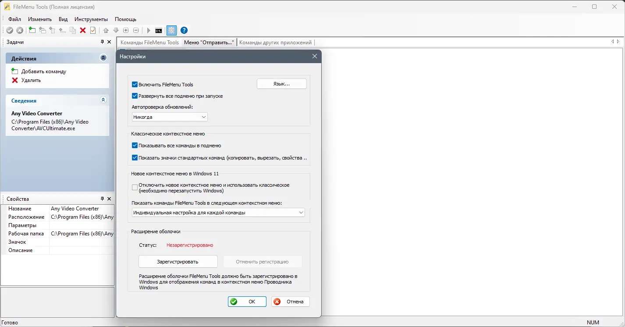The image size is (625, 327).
Task: Click the highlighted gear Settings toolbar icon
Action: [x=171, y=30]
